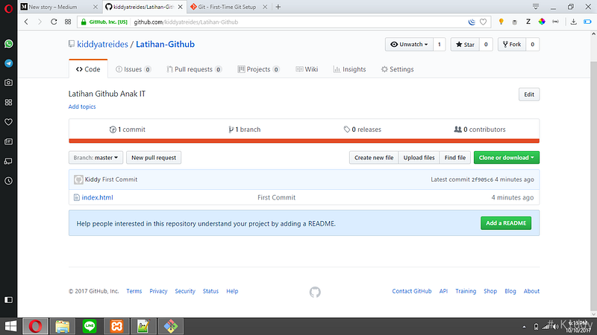Toggle the sidebar panel button
This screenshot has height=335, width=597.
click(8, 300)
